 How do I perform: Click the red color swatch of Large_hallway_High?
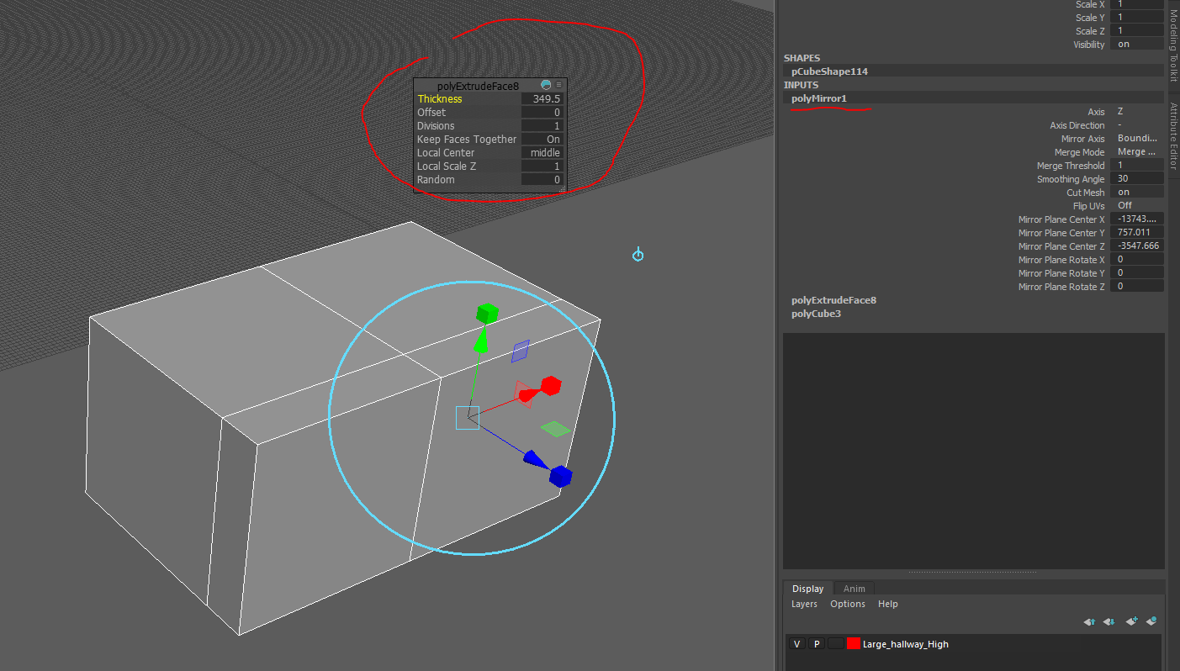[x=854, y=643]
